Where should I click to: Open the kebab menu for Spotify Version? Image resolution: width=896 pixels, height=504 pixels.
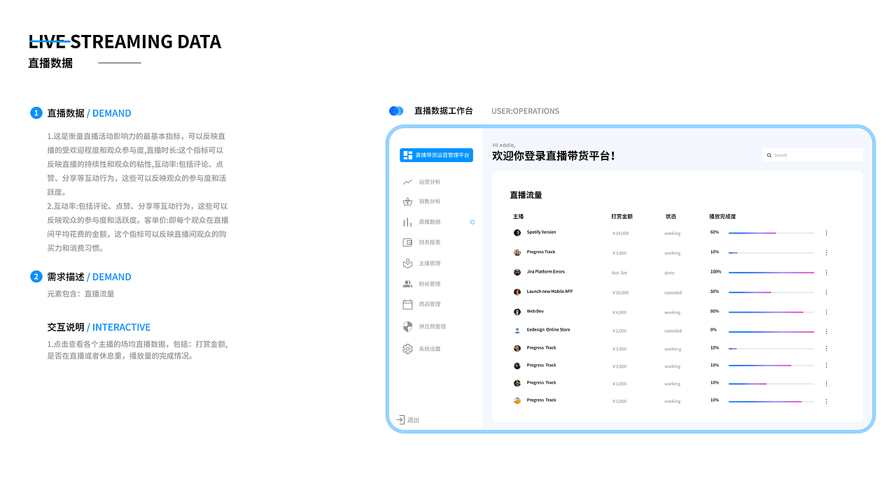[x=826, y=232]
